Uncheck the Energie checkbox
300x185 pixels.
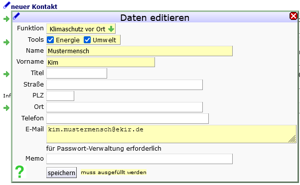click(x=50, y=40)
